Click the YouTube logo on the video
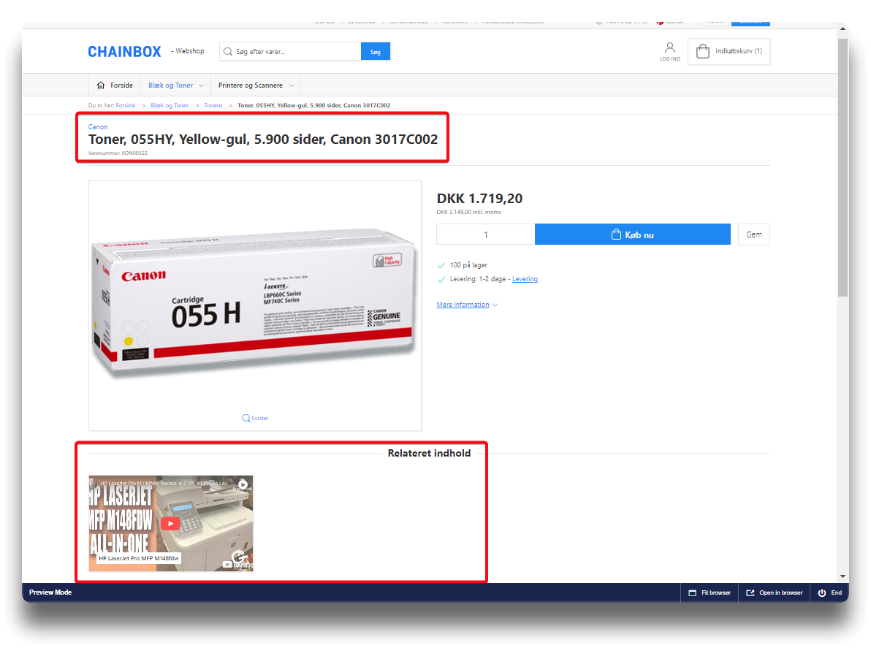This screenshot has height=648, width=871. click(x=237, y=564)
